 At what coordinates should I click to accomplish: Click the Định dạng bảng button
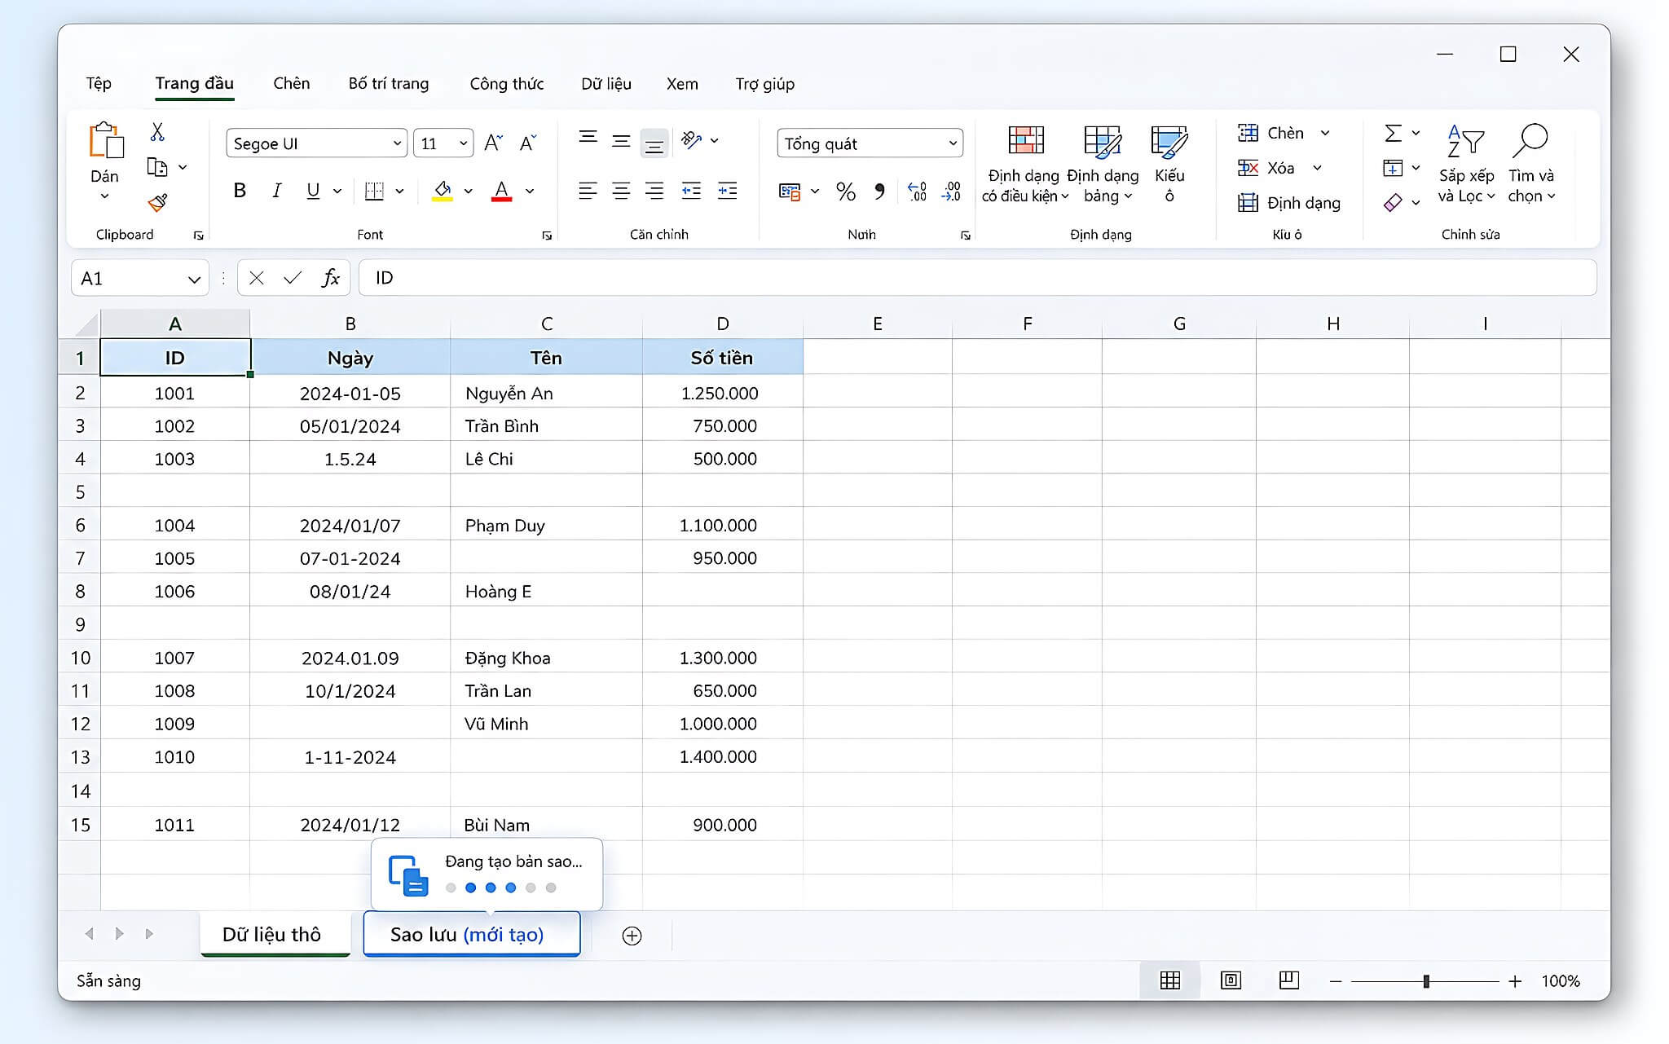1103,164
